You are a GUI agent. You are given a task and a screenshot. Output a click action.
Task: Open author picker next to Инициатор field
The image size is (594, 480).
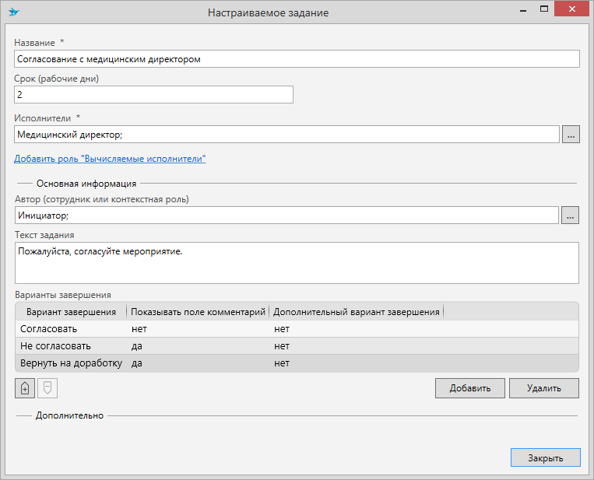click(x=570, y=215)
